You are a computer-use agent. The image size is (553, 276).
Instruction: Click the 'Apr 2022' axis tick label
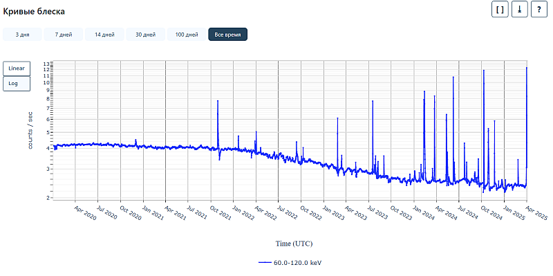(265, 213)
